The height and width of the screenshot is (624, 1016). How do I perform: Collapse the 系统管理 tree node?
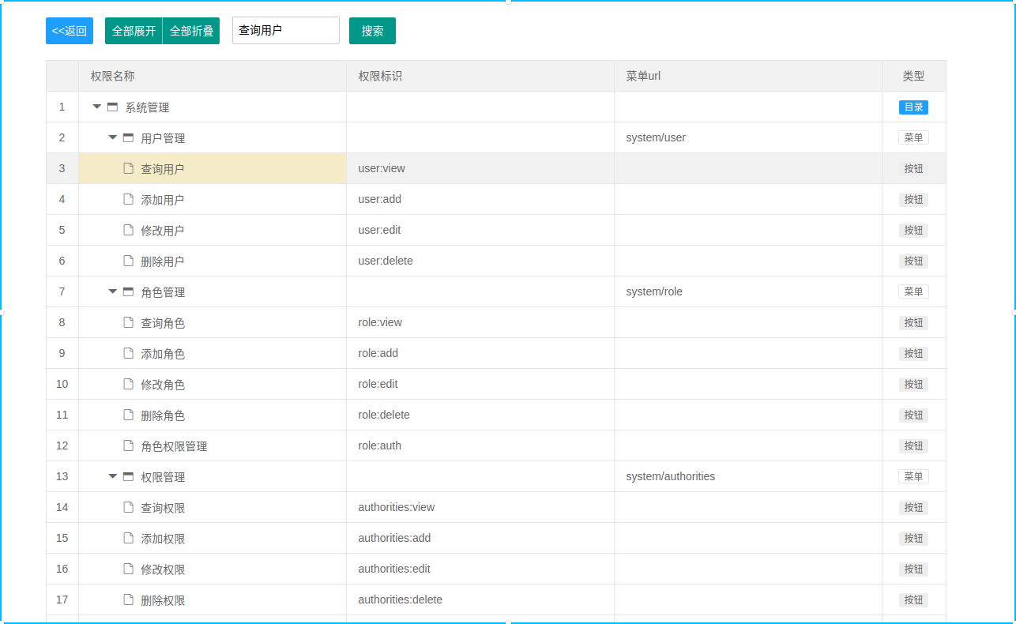pos(96,107)
